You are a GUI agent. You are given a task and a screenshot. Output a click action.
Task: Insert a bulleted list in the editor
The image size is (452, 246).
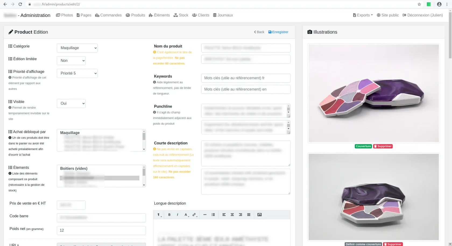coord(213,215)
